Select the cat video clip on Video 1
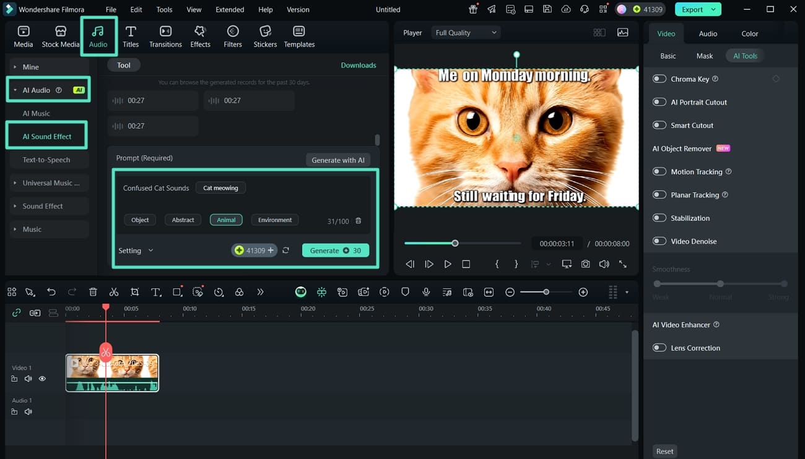This screenshot has height=459, width=805. pos(112,372)
